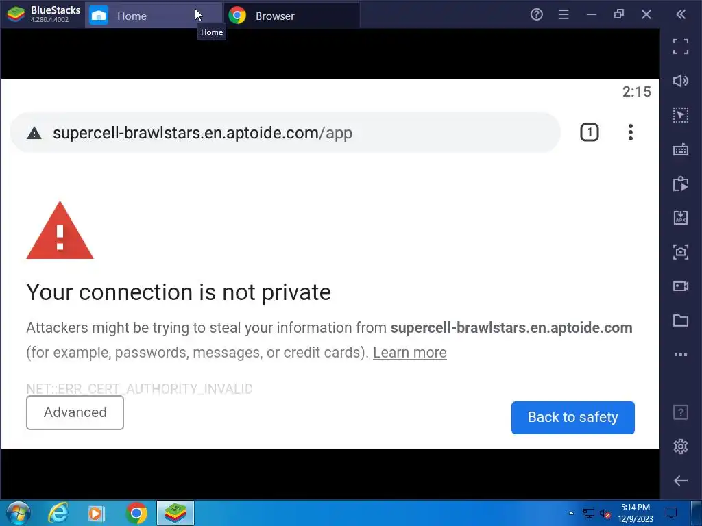Click the sidebar help box icon
Screen dimensions: 702x526
click(x=681, y=412)
